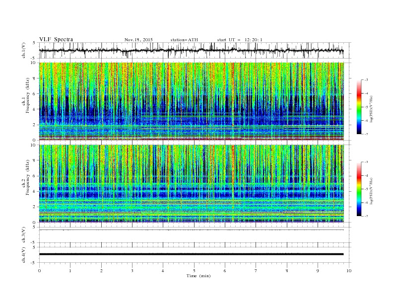
Task: Click the ch.1 voltage waveform trace
Action: (x=191, y=50)
